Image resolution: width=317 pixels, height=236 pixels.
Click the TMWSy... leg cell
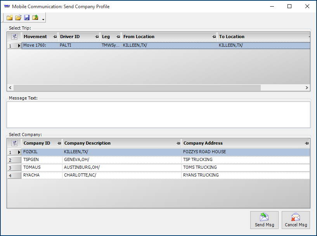111,45
